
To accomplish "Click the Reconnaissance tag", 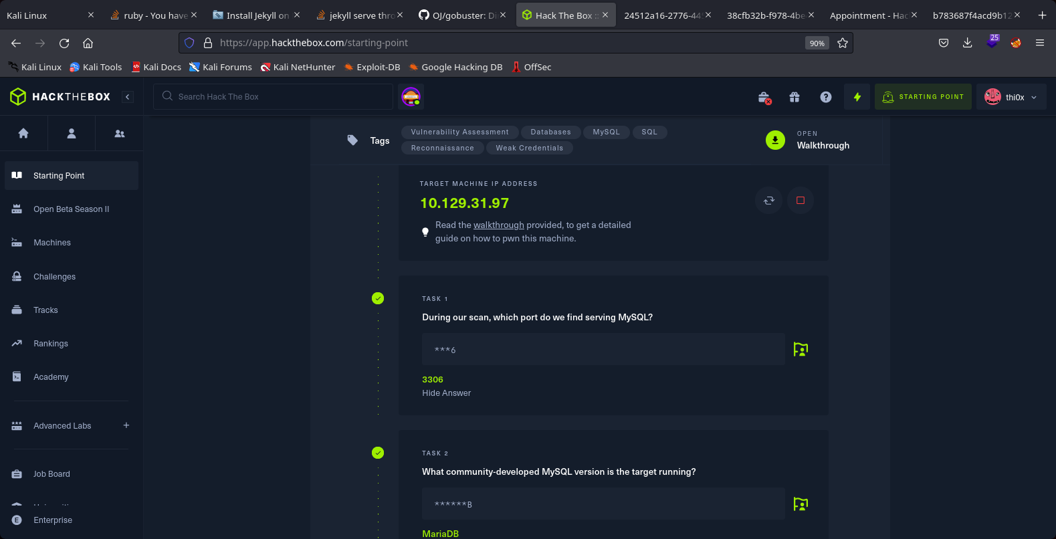I will (442, 148).
